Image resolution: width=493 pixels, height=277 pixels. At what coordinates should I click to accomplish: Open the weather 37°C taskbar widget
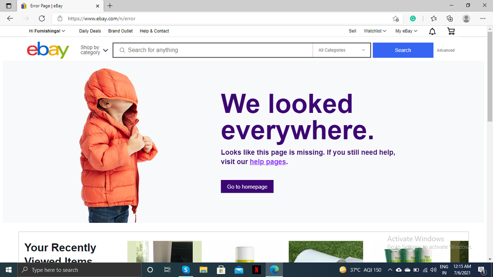click(x=360, y=270)
